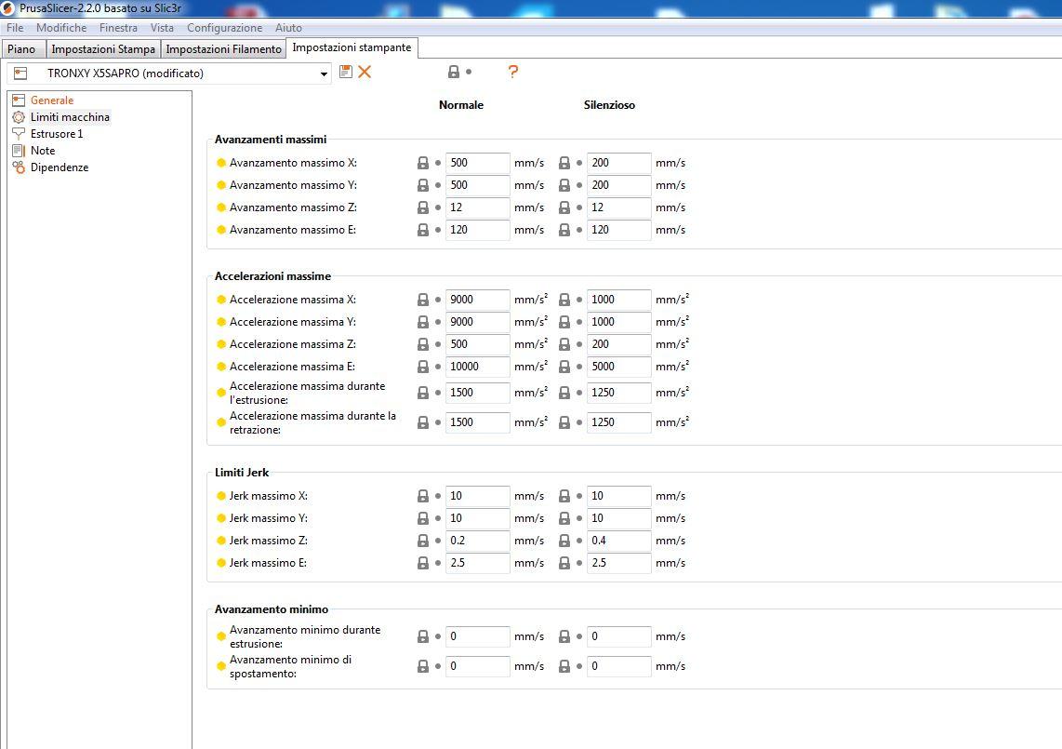
Task: Click the orange question mark help icon
Action: pyautogui.click(x=512, y=72)
